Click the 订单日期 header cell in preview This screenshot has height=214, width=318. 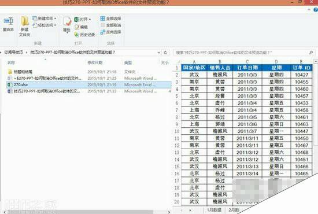[247, 68]
